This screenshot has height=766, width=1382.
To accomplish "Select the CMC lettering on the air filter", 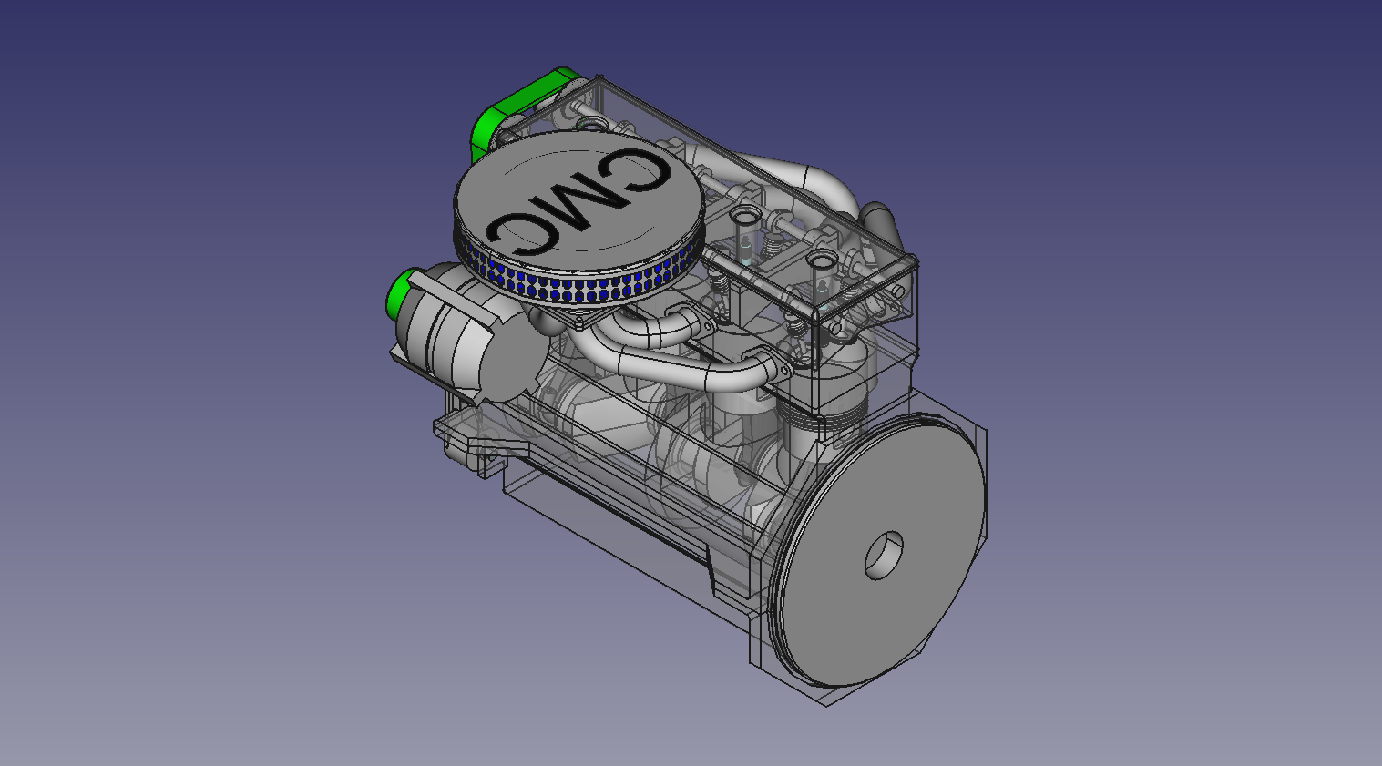I will coord(580,201).
